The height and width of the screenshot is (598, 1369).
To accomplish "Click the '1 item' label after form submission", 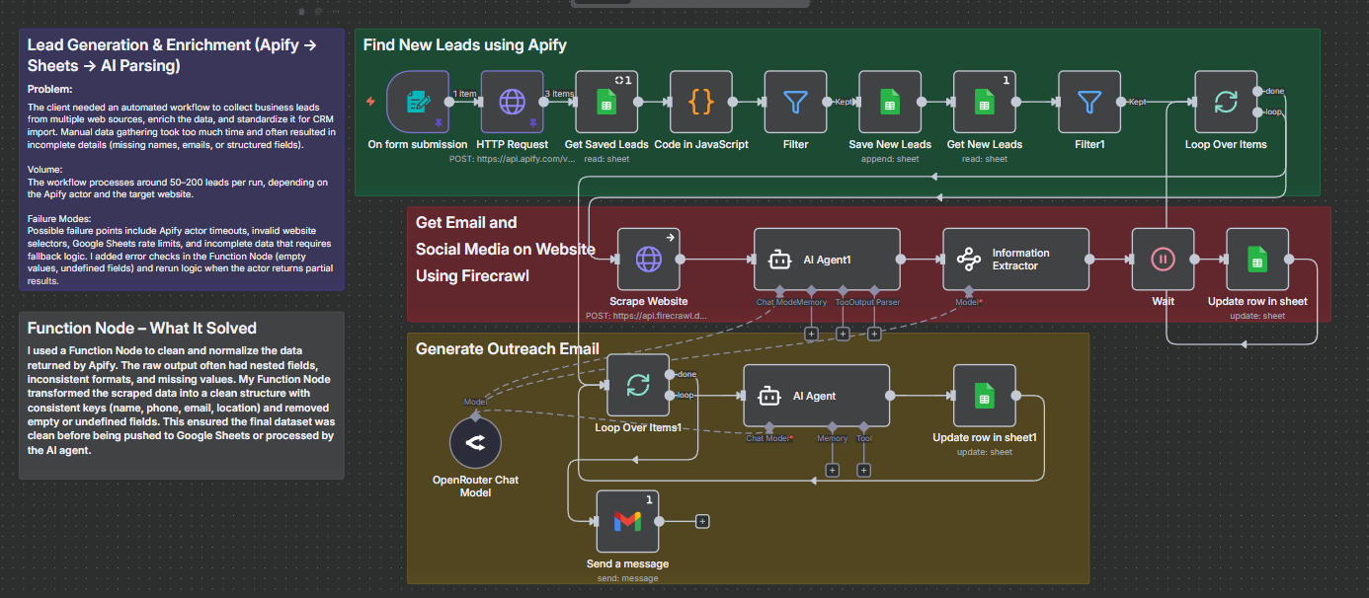I will click(x=465, y=94).
